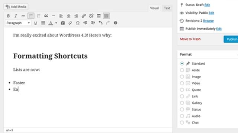
Task: Click the Formatting Shortcuts heading
Action: click(51, 56)
